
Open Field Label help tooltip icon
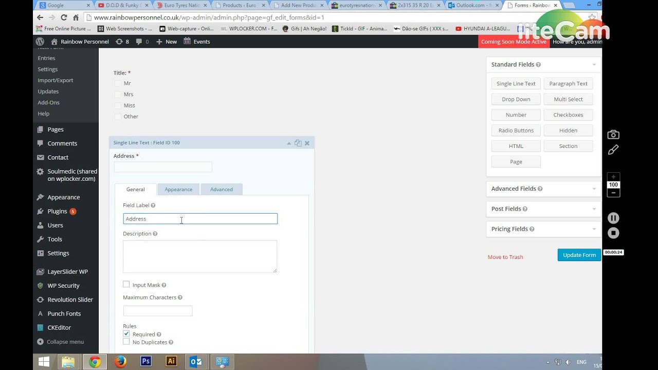click(153, 206)
